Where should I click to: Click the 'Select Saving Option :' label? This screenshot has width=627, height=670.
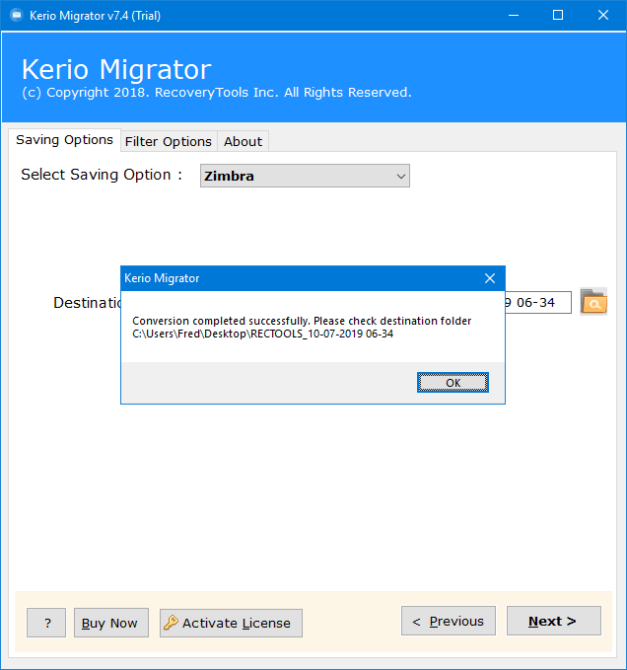point(102,175)
